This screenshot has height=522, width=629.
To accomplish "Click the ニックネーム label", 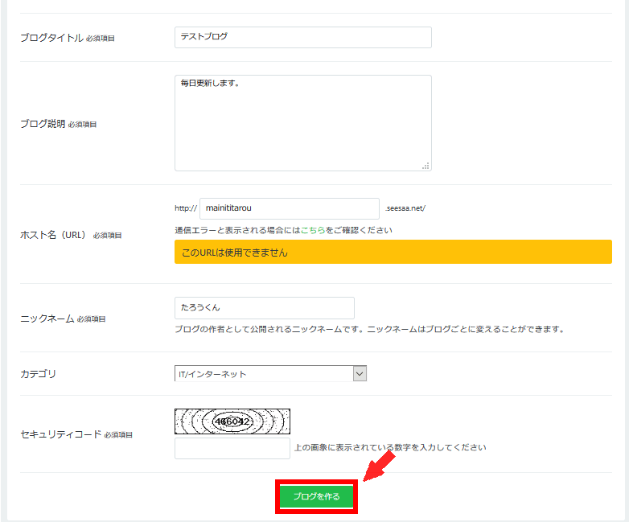I will pos(47,319).
